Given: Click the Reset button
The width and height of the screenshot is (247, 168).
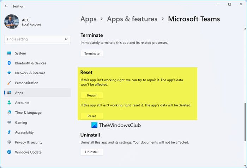Looking at the screenshot, I should pyautogui.click(x=92, y=116).
